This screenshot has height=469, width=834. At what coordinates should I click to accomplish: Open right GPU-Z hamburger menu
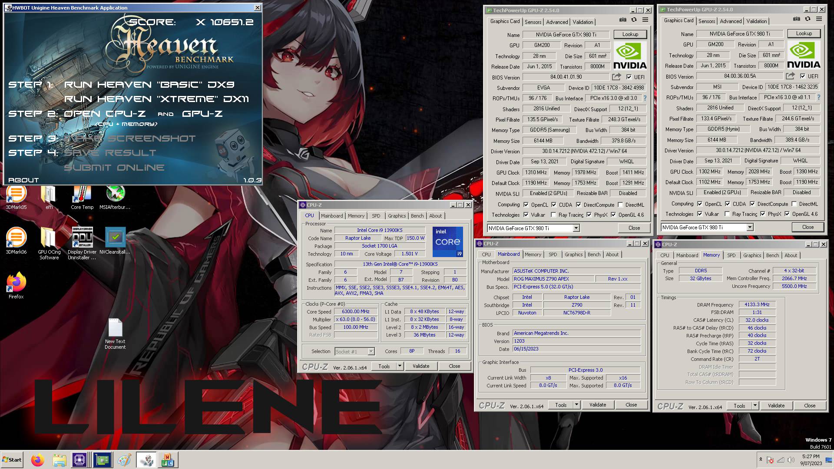(819, 19)
